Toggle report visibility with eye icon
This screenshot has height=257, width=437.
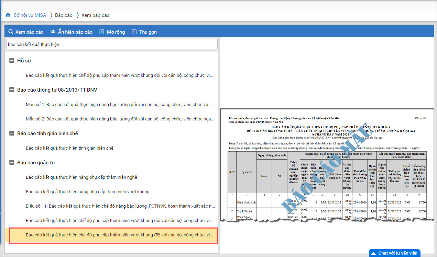pos(53,32)
